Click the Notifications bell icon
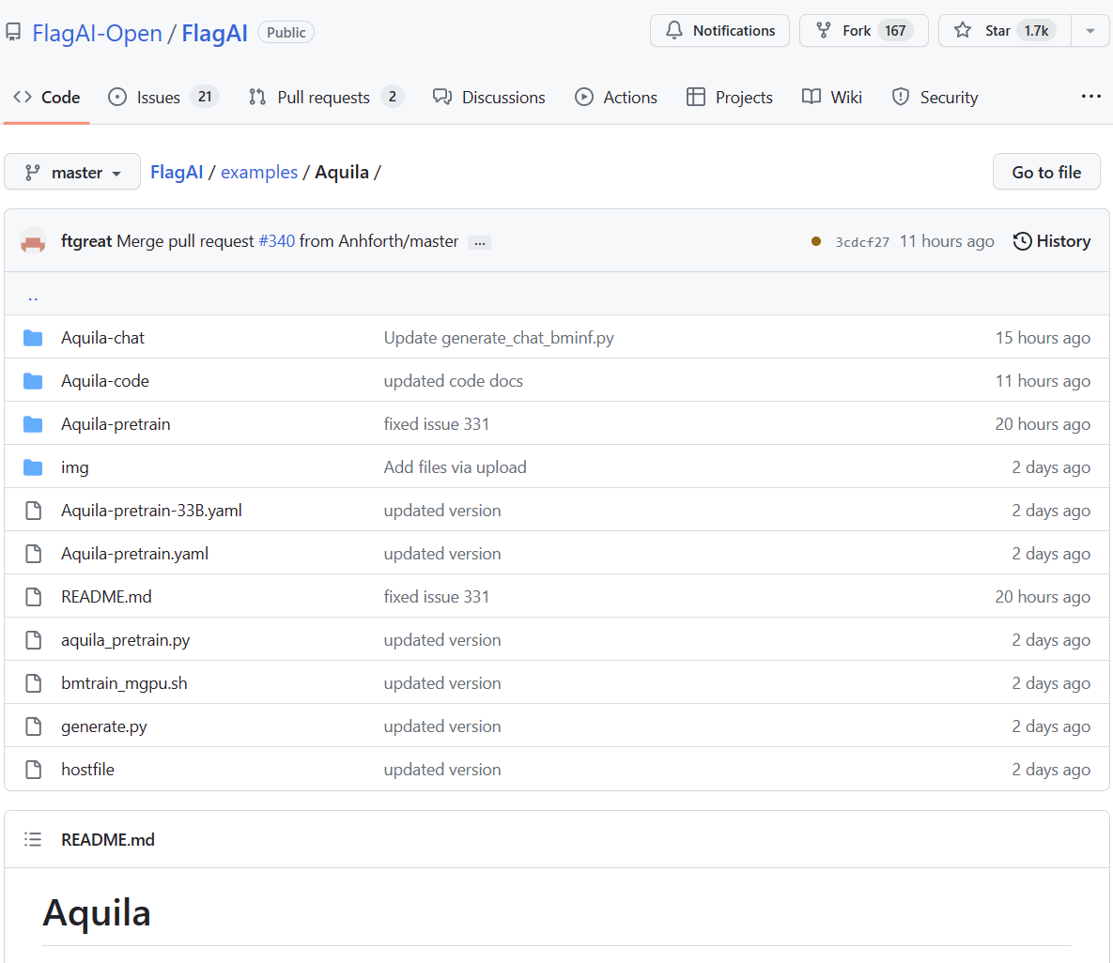This screenshot has width=1113, height=963. click(674, 30)
